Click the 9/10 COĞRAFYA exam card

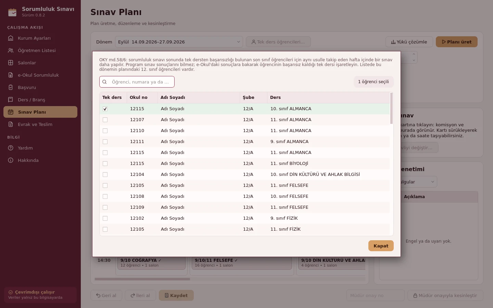(152, 263)
